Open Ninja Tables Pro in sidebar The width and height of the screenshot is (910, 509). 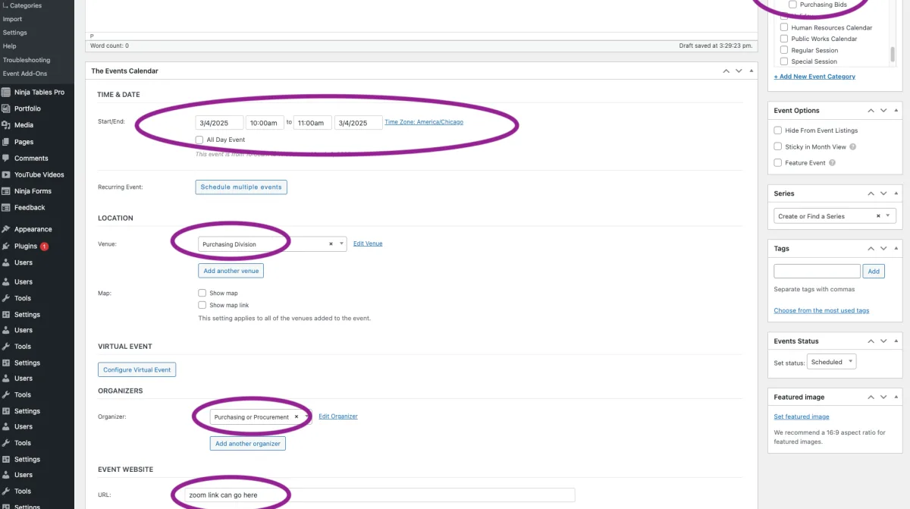click(39, 92)
